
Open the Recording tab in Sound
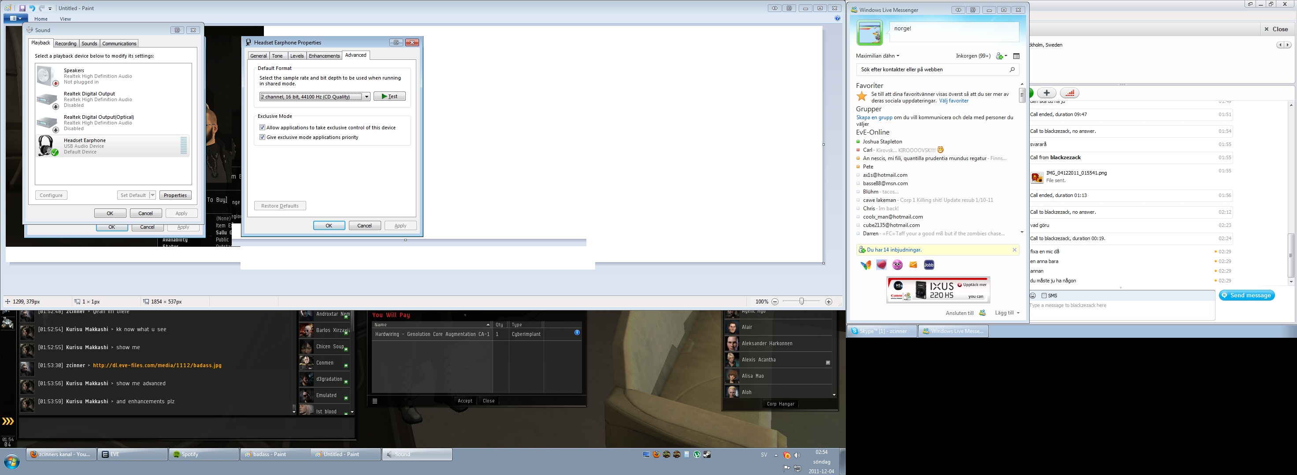point(66,44)
